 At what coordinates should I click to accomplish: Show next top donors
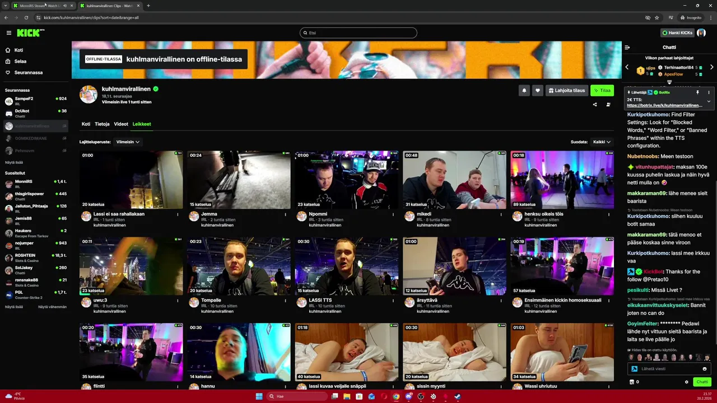712,67
